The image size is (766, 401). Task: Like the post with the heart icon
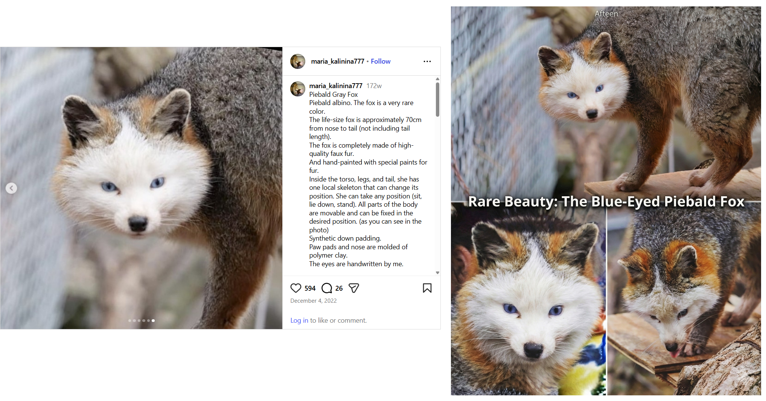click(296, 288)
